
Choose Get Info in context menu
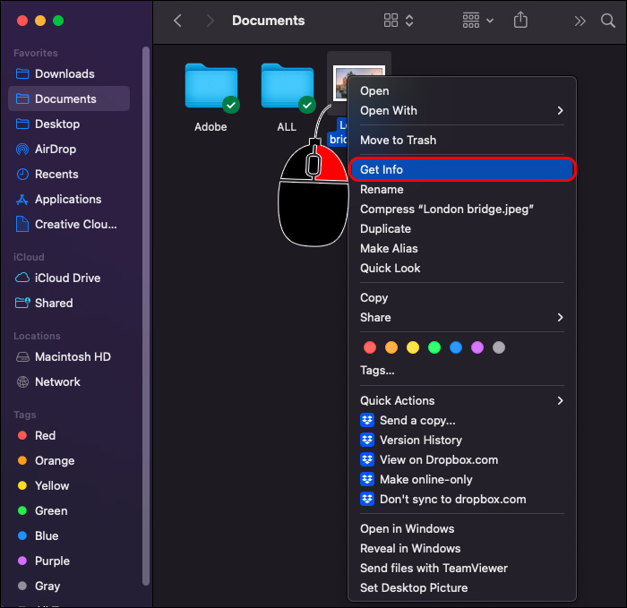click(x=462, y=169)
